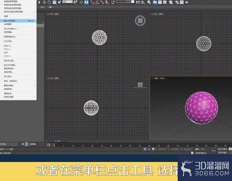Open the Curve Editor
This screenshot has height=181, width=232.
point(160,2)
